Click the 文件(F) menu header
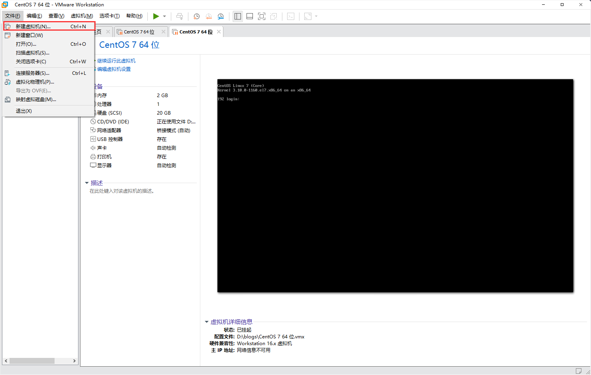Screen dimensions: 591x375 (13, 16)
